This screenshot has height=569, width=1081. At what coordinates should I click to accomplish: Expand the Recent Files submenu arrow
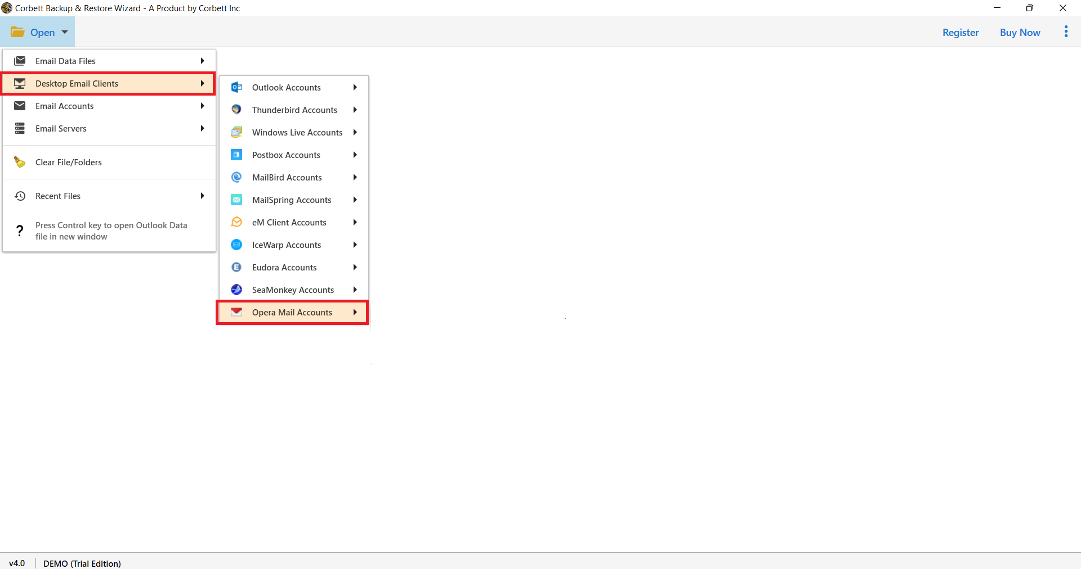pyautogui.click(x=202, y=196)
